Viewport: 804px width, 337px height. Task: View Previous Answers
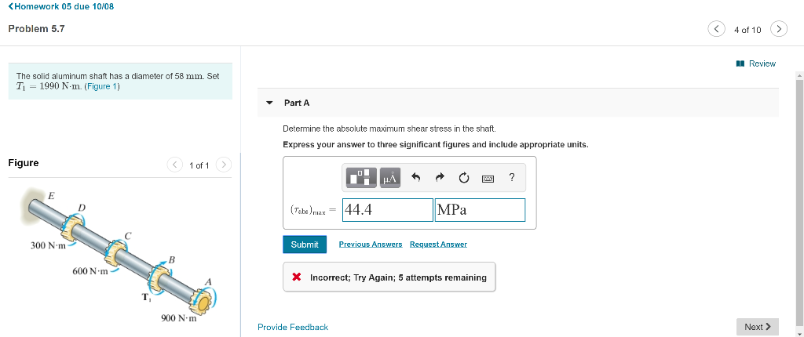[x=371, y=245]
